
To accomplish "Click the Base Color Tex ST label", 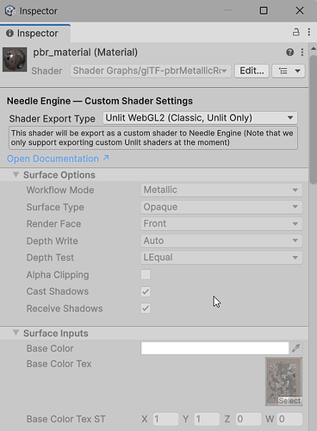I will click(66, 419).
